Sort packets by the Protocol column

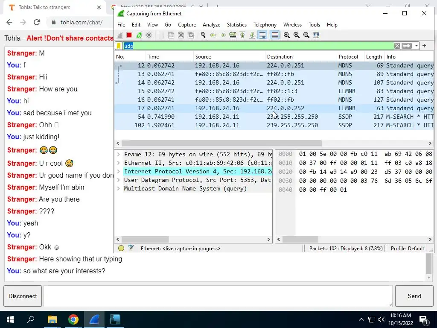[x=350, y=57]
